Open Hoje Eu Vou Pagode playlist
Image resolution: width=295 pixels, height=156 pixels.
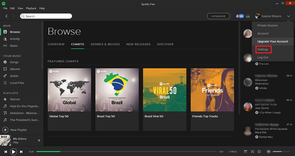click(x=25, y=106)
